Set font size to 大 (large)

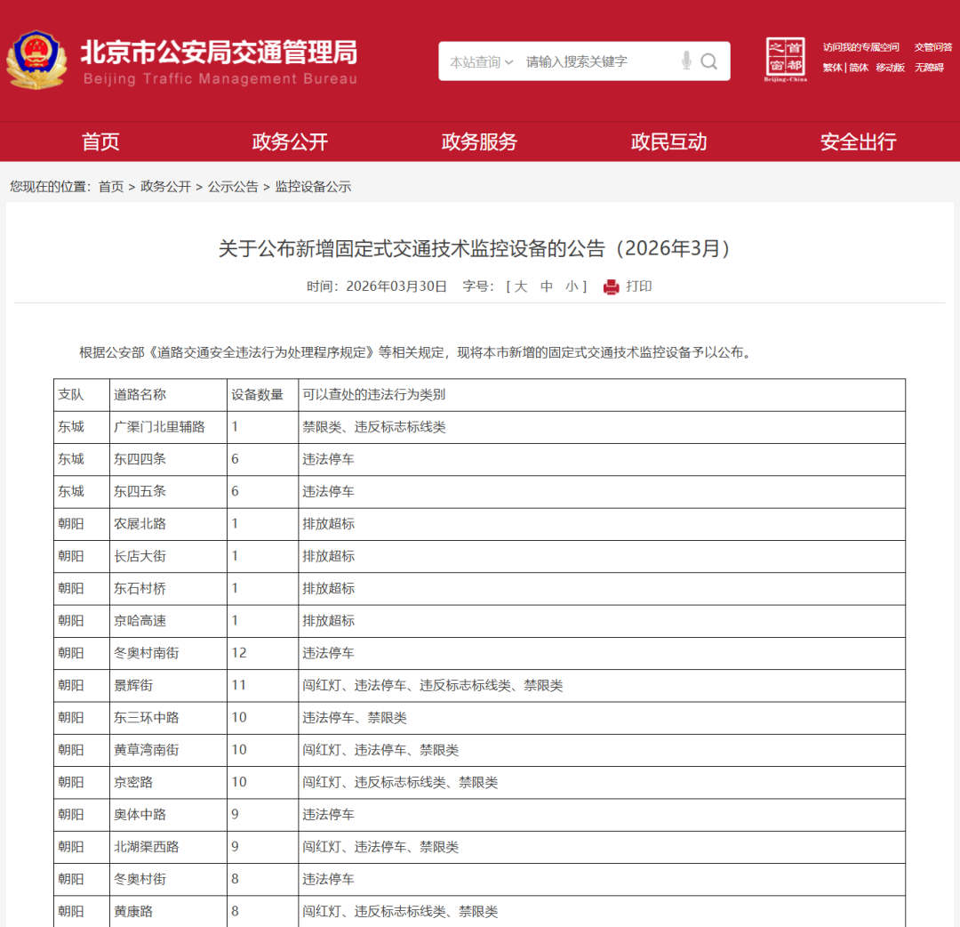click(521, 286)
